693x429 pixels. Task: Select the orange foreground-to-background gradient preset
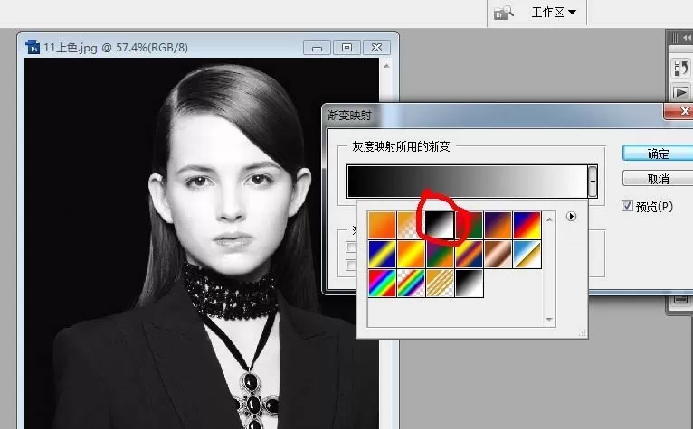(382, 225)
